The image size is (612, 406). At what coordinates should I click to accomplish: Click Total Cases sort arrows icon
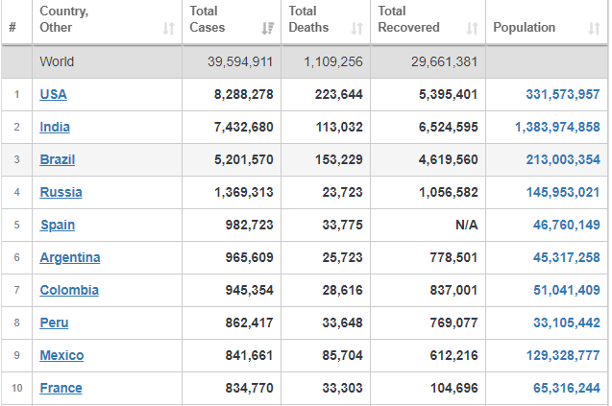click(268, 29)
